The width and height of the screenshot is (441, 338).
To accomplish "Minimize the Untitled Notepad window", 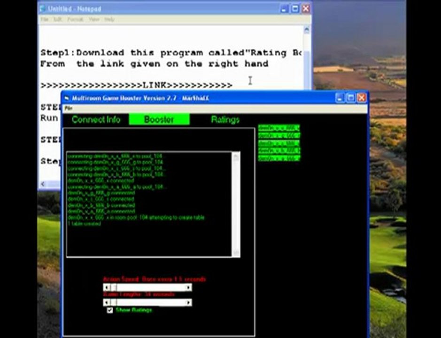I will (284, 9).
